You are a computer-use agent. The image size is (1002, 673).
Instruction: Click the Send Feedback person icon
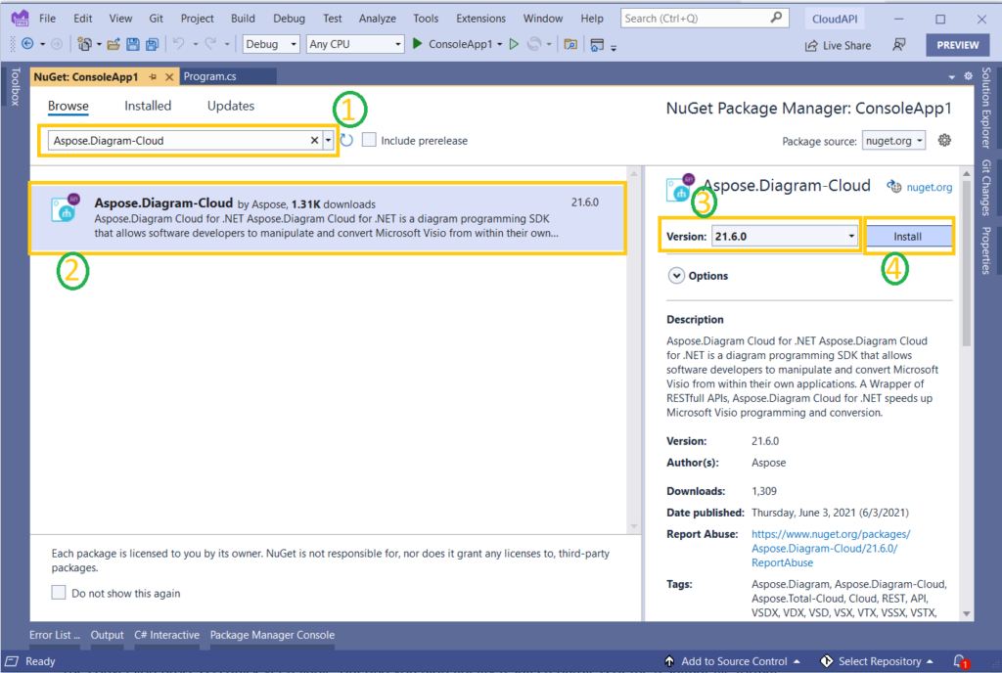(x=898, y=45)
